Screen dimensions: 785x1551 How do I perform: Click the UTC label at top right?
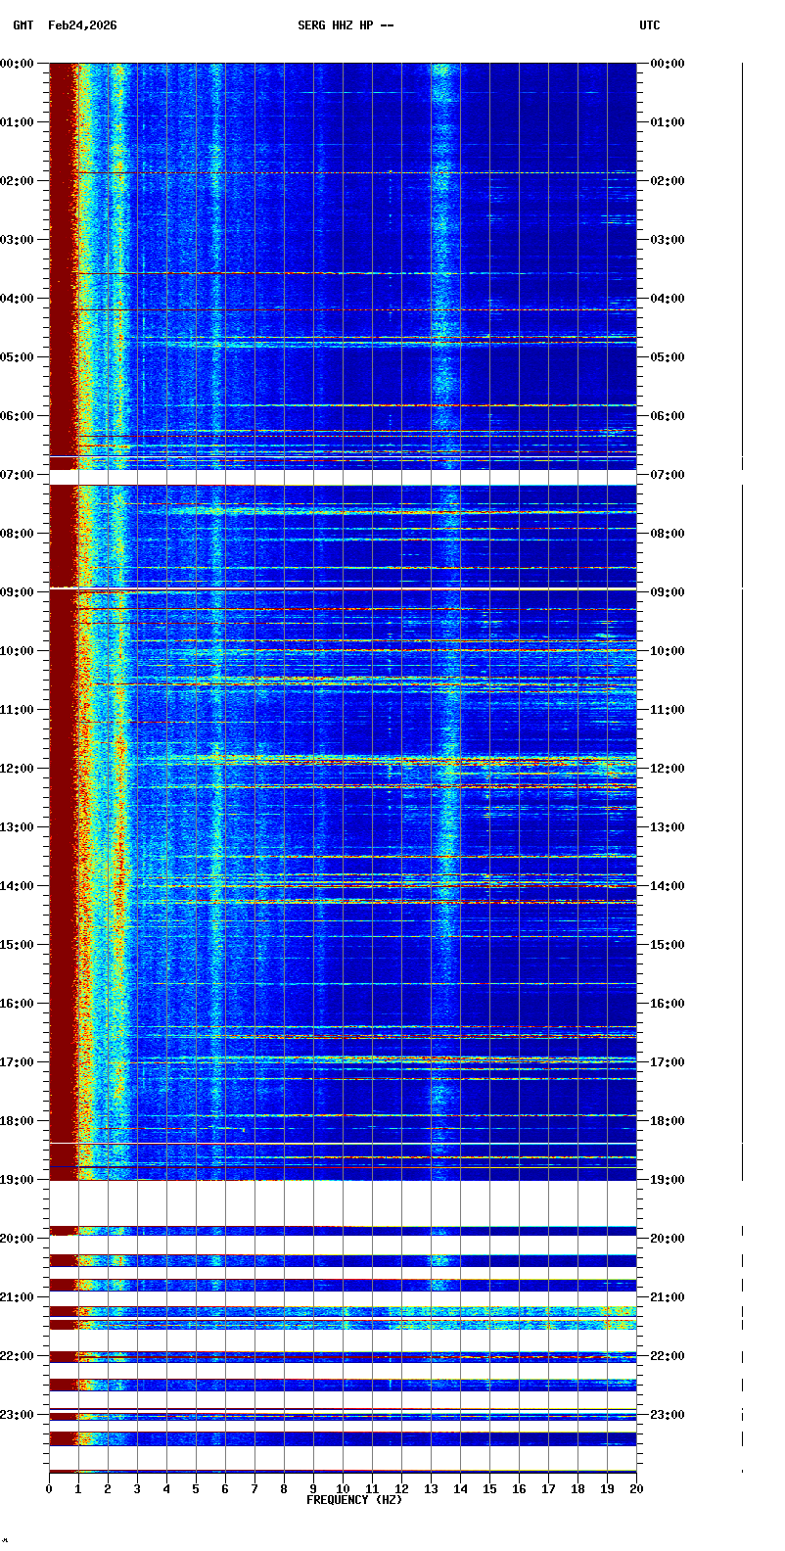(x=650, y=25)
